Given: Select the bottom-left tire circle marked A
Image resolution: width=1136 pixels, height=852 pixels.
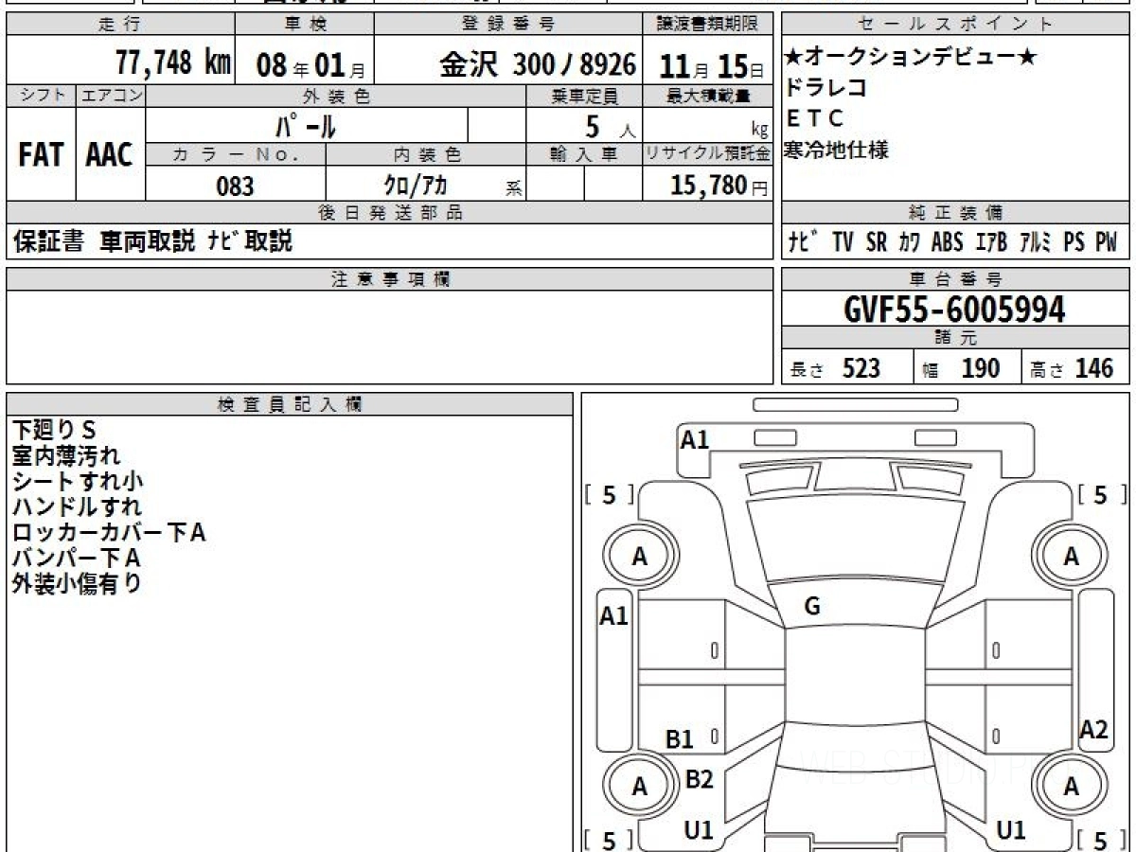Looking at the screenshot, I should [639, 787].
